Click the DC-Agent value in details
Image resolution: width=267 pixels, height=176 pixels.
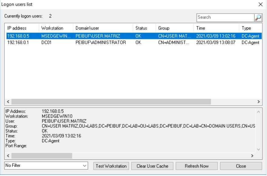[x=51, y=141]
